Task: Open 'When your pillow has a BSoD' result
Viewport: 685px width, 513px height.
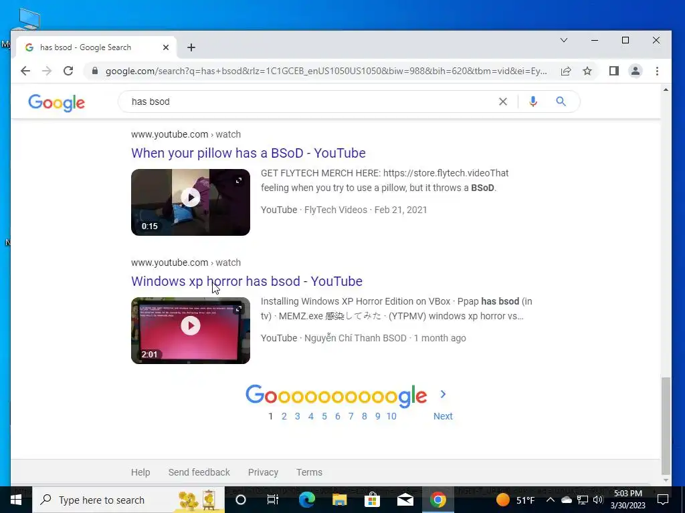Action: (x=248, y=153)
